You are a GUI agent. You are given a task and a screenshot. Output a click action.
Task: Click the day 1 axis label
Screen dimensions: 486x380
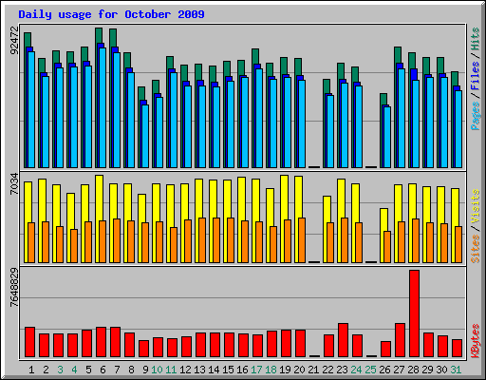click(31, 370)
